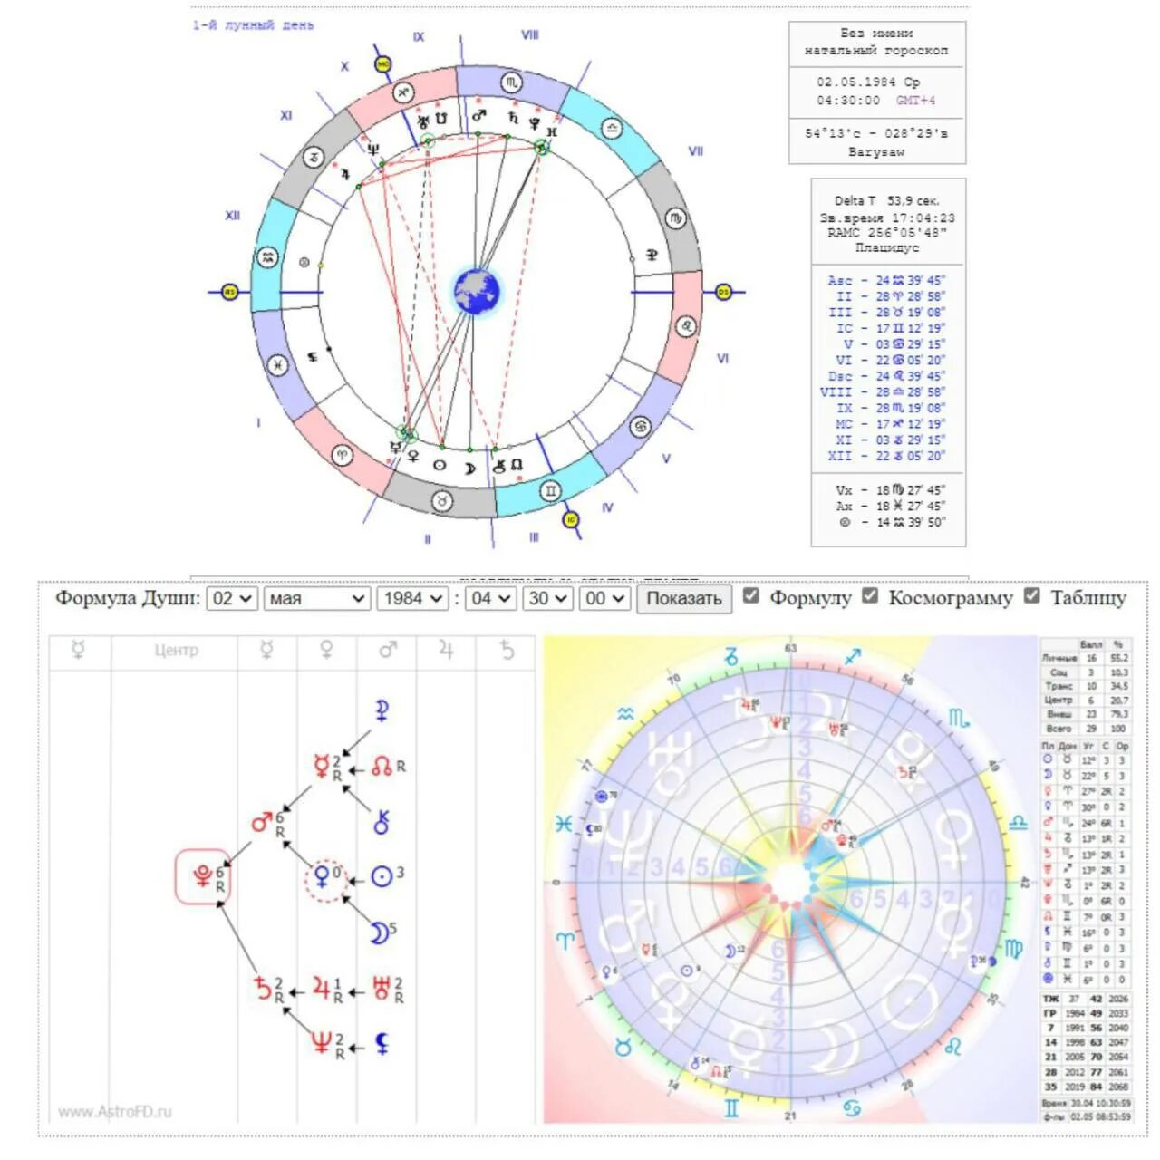Viewport: 1160px width, 1160px height.
Task: Click red Uranus symbol in formula diagram
Action: click(x=382, y=988)
